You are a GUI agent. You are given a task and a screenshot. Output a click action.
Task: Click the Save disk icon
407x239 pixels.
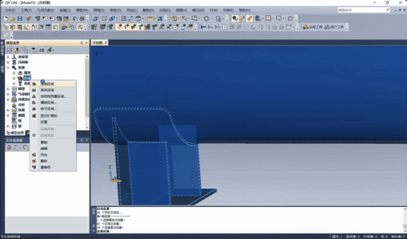(x=20, y=19)
